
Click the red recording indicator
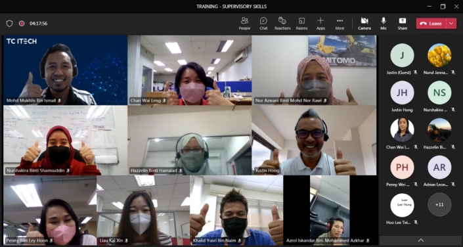pos(22,24)
